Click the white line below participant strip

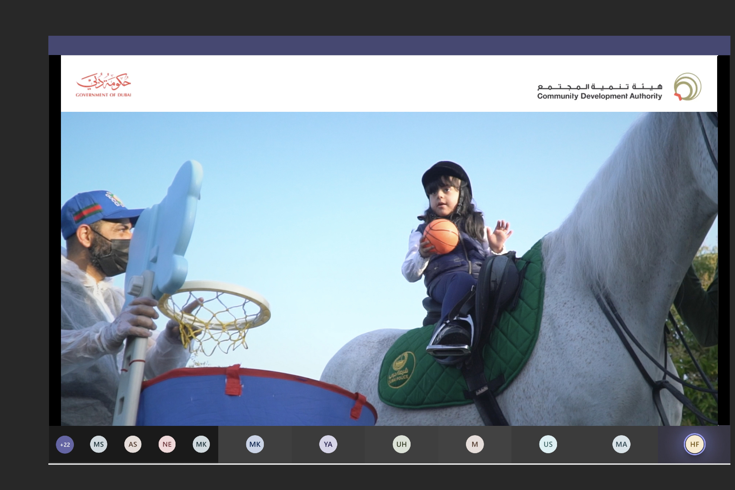pos(389,464)
